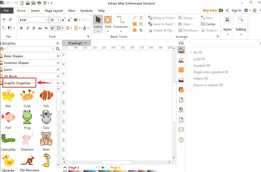This screenshot has height=172, width=261.
Task: Increase font size with the larger A icon
Action: click(x=63, y=20)
